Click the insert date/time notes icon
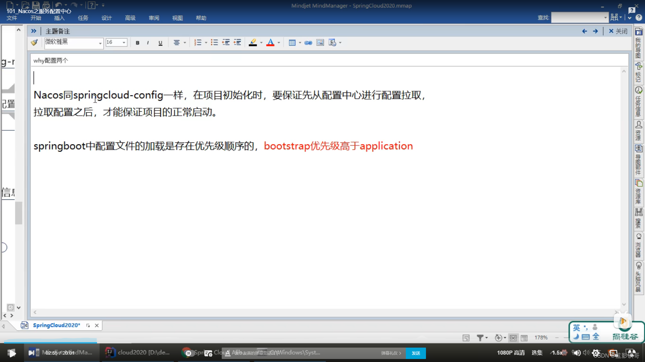 pyautogui.click(x=332, y=43)
